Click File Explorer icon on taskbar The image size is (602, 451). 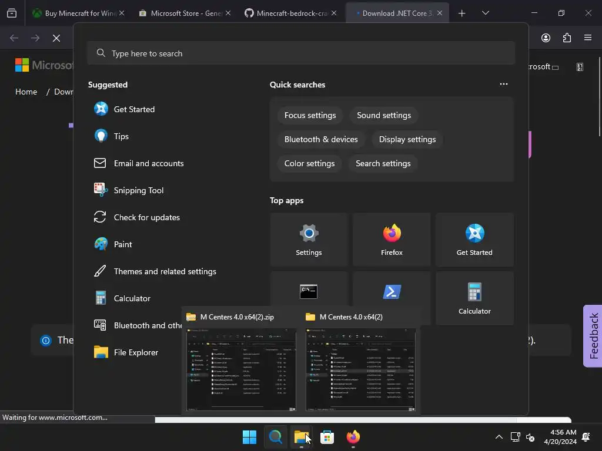(301, 437)
